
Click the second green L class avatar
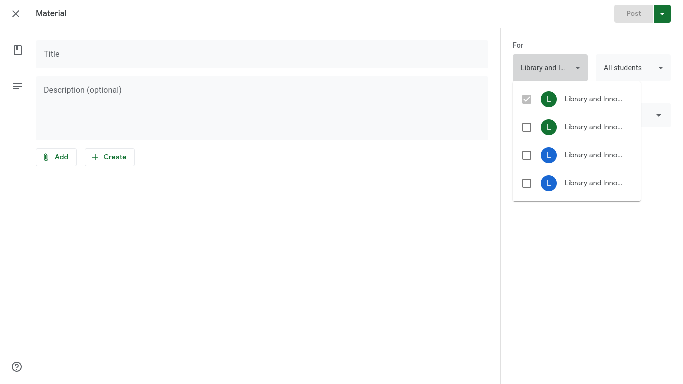549,127
